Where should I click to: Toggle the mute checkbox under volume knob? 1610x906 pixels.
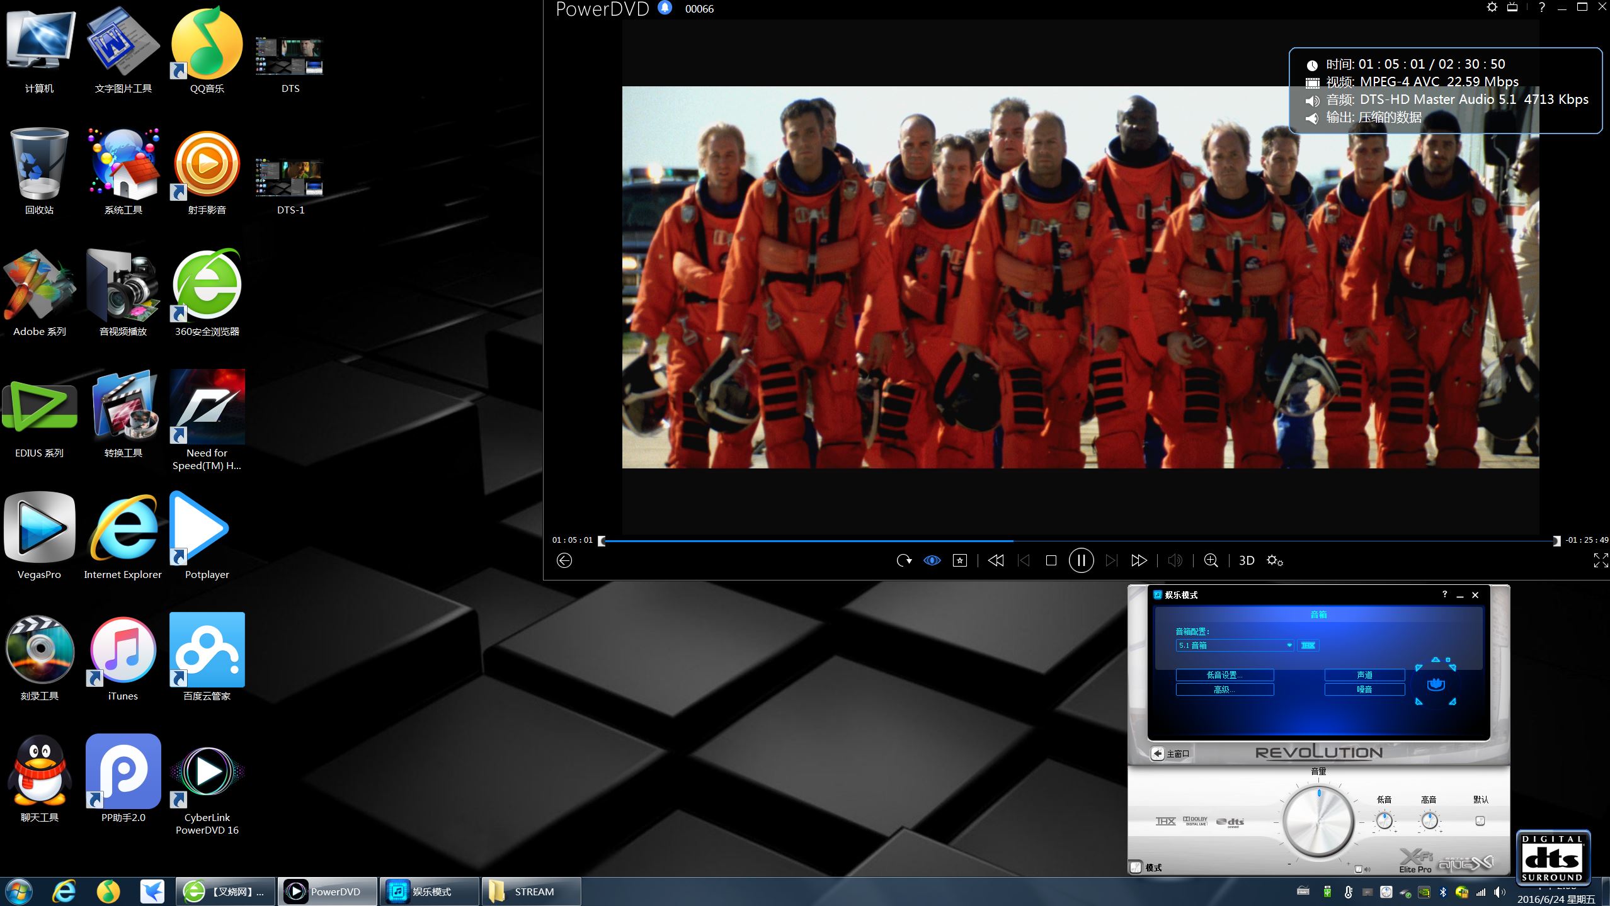(x=1359, y=869)
